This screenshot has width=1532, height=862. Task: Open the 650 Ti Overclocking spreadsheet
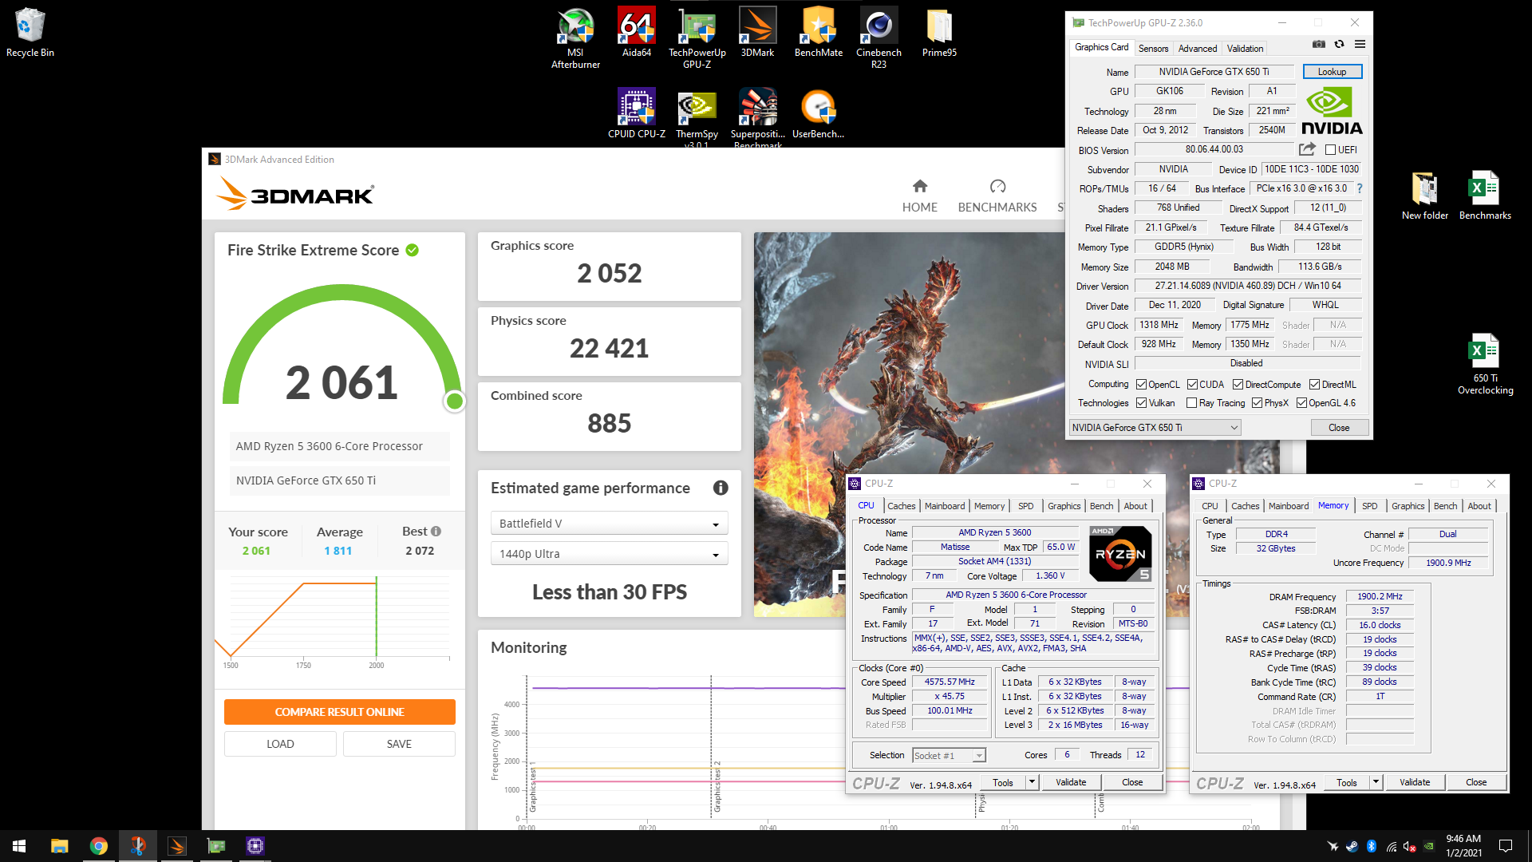[1485, 364]
